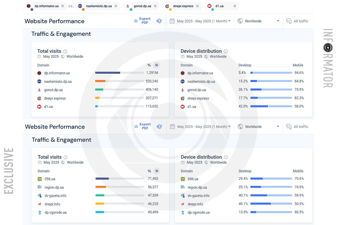Open lower Worldwide country dropdown

click(x=259, y=127)
